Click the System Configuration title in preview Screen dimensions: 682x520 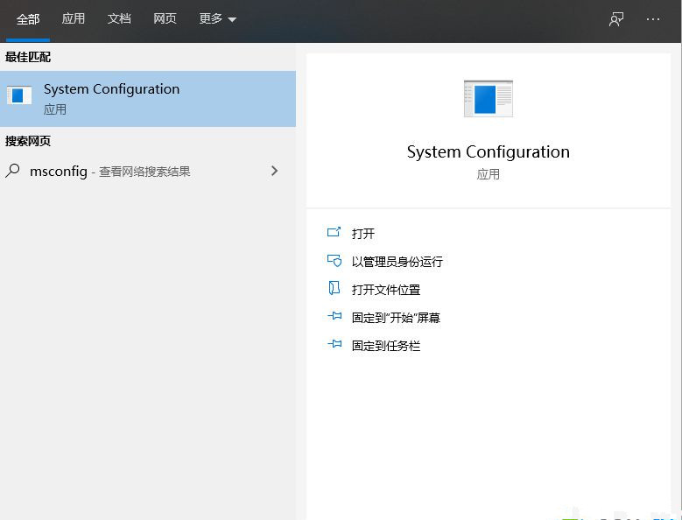[488, 152]
